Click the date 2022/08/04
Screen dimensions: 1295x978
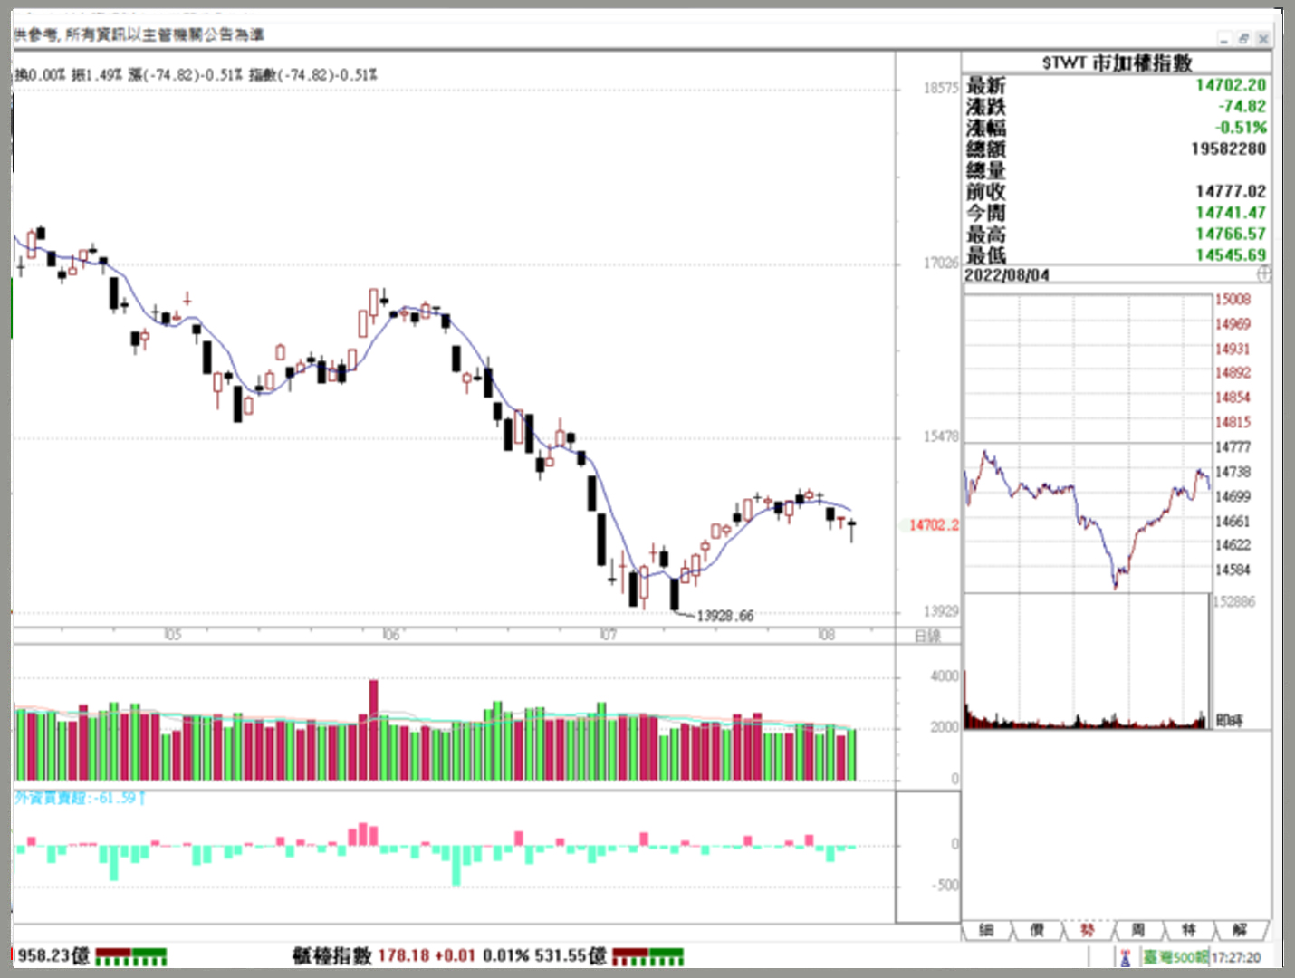1006,274
